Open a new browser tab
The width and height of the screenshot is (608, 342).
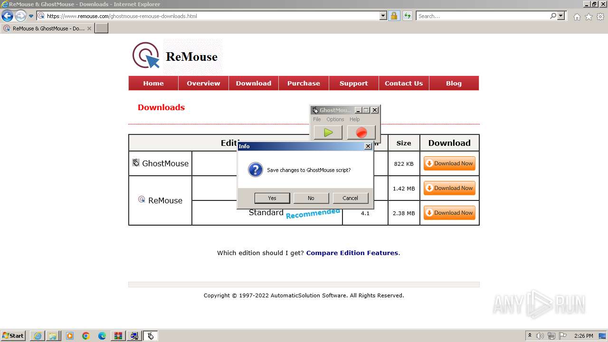coord(102,28)
